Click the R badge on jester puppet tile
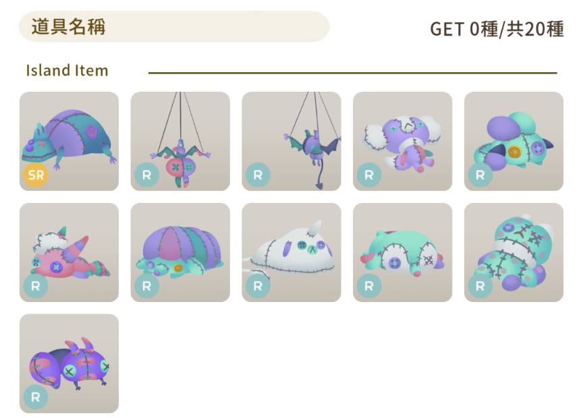This screenshot has width=583, height=418. click(147, 175)
